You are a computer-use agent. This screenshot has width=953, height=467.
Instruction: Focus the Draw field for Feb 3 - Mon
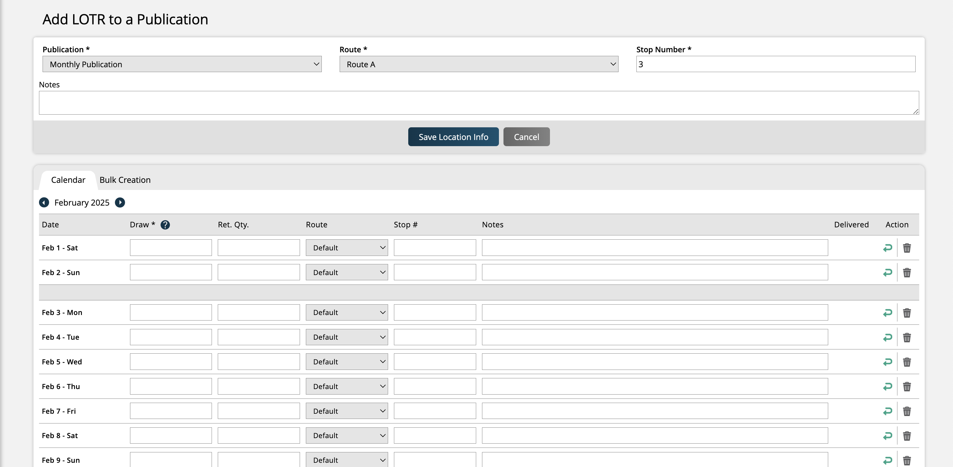[x=171, y=312]
